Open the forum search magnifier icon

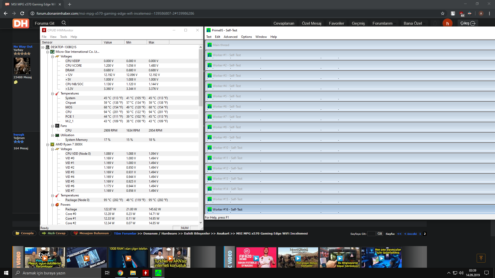pyautogui.click(x=64, y=23)
